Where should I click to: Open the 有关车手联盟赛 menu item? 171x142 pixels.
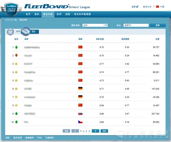tap(82, 14)
